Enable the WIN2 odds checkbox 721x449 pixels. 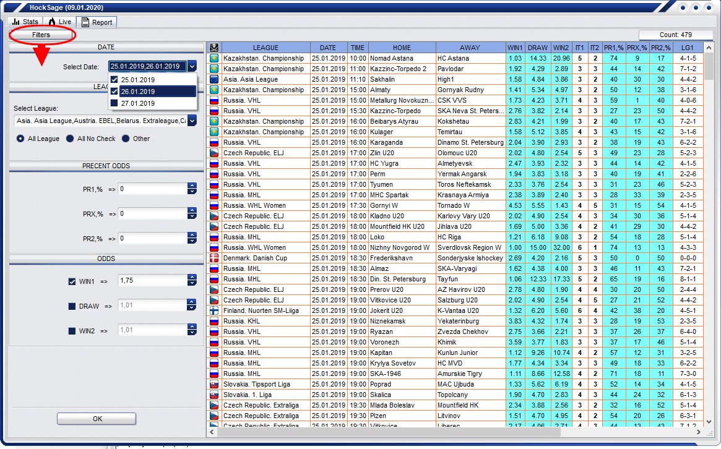point(72,331)
